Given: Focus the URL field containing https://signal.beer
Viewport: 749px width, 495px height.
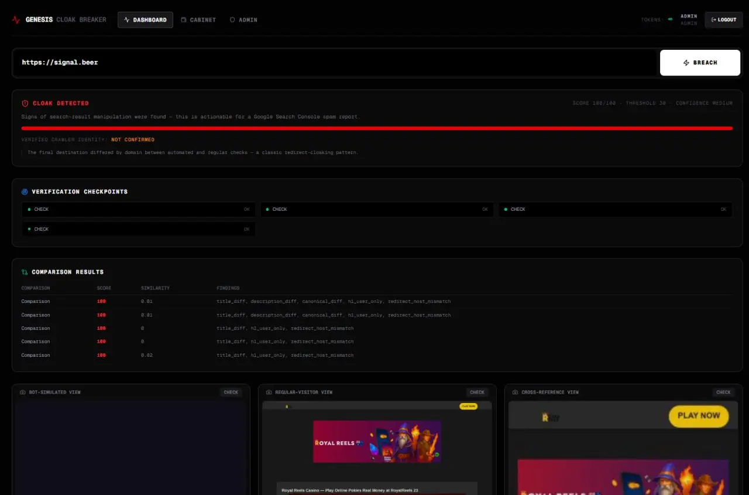Looking at the screenshot, I should [x=336, y=63].
